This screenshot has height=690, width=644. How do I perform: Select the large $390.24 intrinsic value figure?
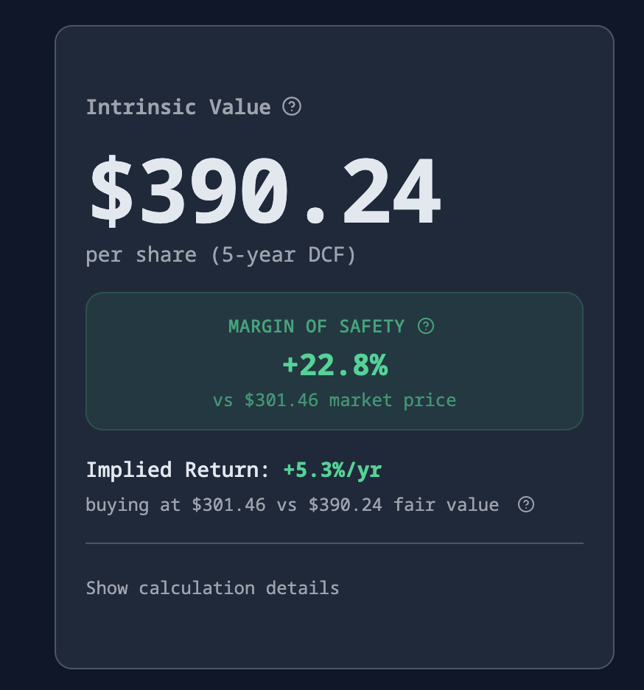pyautogui.click(x=265, y=192)
